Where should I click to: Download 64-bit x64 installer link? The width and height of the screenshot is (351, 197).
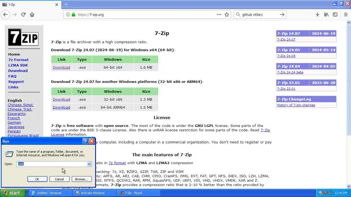[61, 67]
